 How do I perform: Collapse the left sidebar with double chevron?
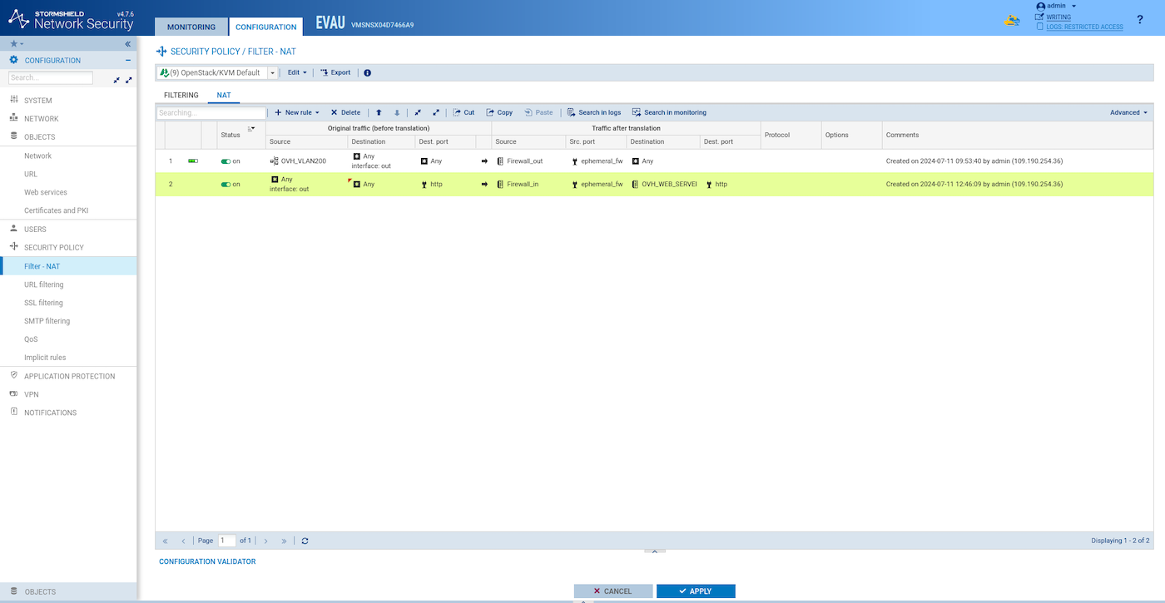point(128,43)
